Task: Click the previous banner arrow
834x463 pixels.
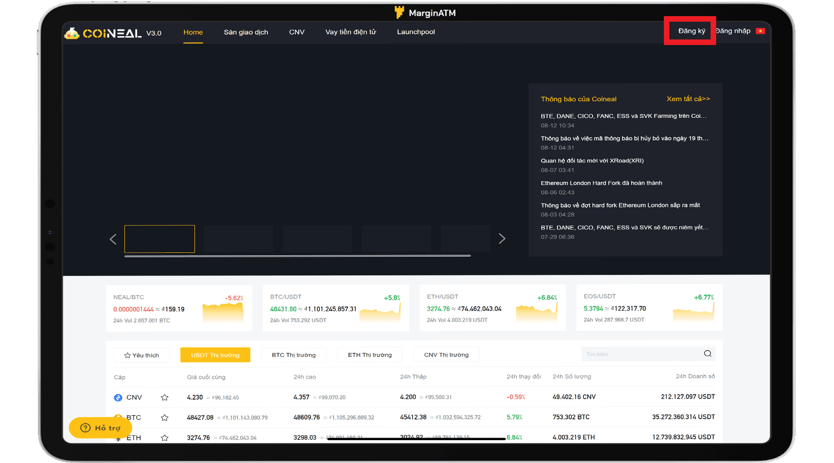Action: [113, 239]
